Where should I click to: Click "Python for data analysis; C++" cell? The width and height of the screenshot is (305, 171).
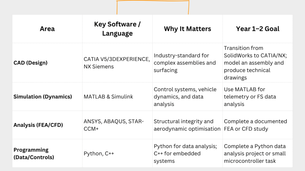tap(185, 153)
